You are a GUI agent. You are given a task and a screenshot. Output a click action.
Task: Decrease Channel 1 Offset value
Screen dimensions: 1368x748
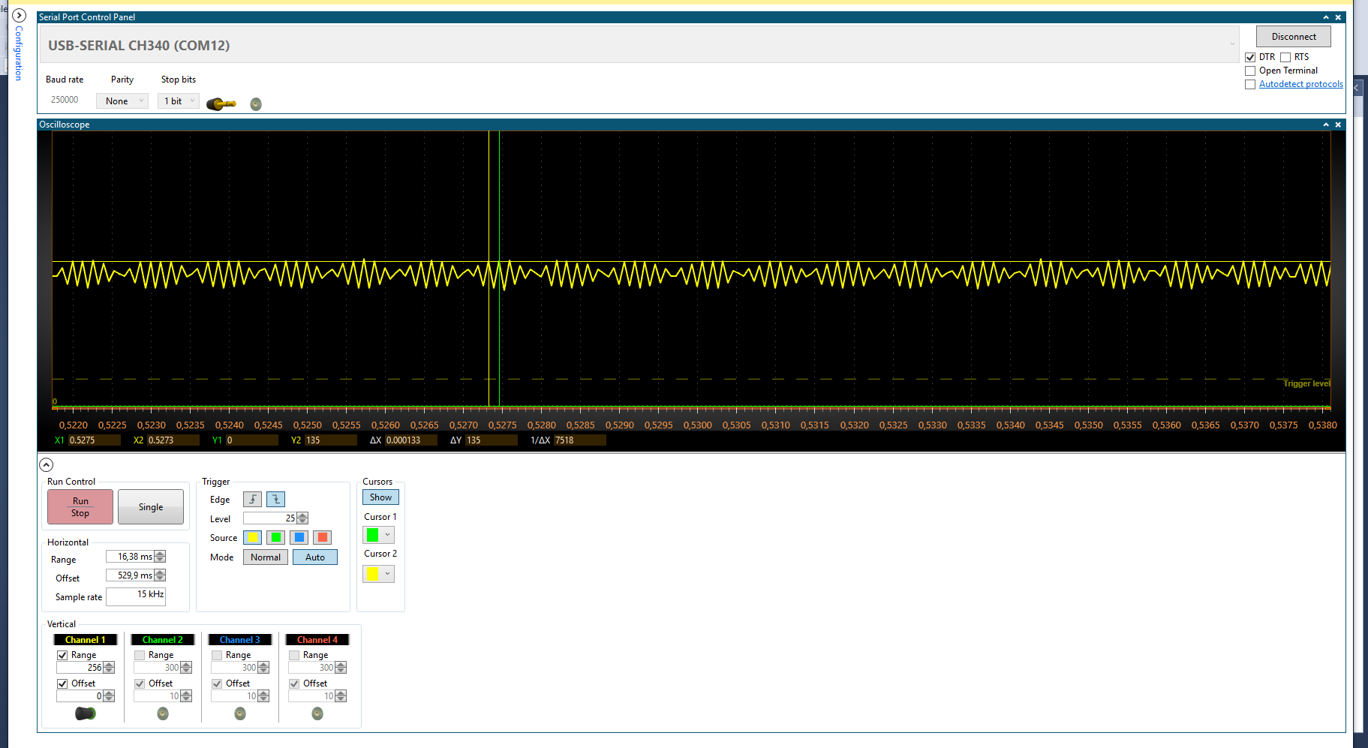tap(110, 699)
